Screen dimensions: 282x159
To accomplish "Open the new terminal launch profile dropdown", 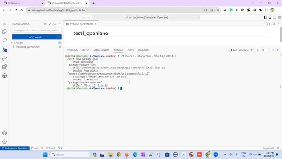I will (x=255, y=50).
